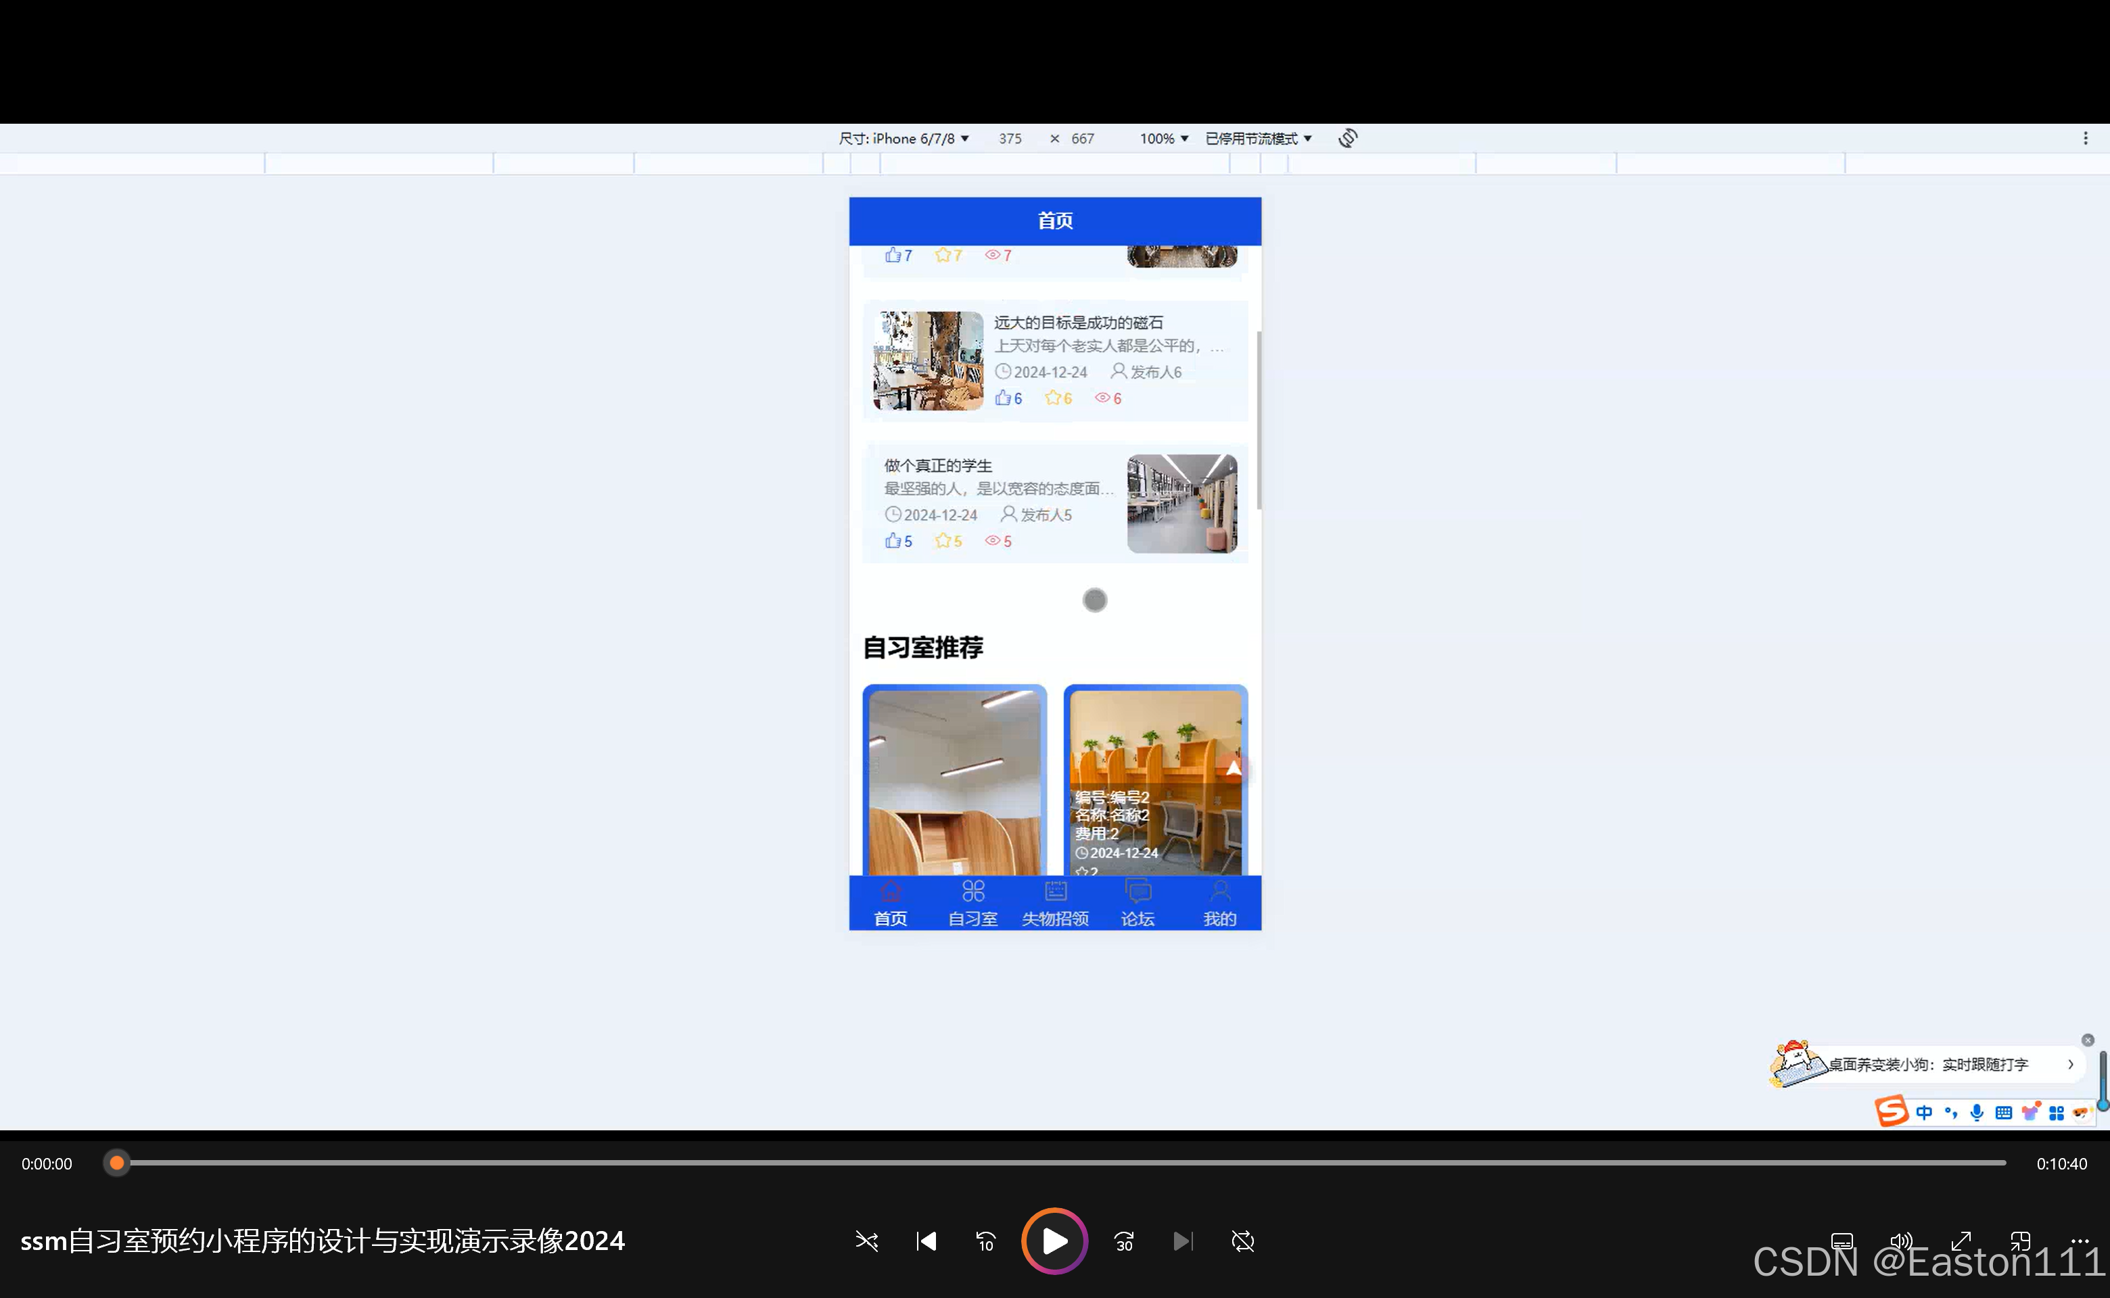Switch to mini player view
Image resolution: width=2110 pixels, height=1298 pixels.
click(x=2020, y=1241)
